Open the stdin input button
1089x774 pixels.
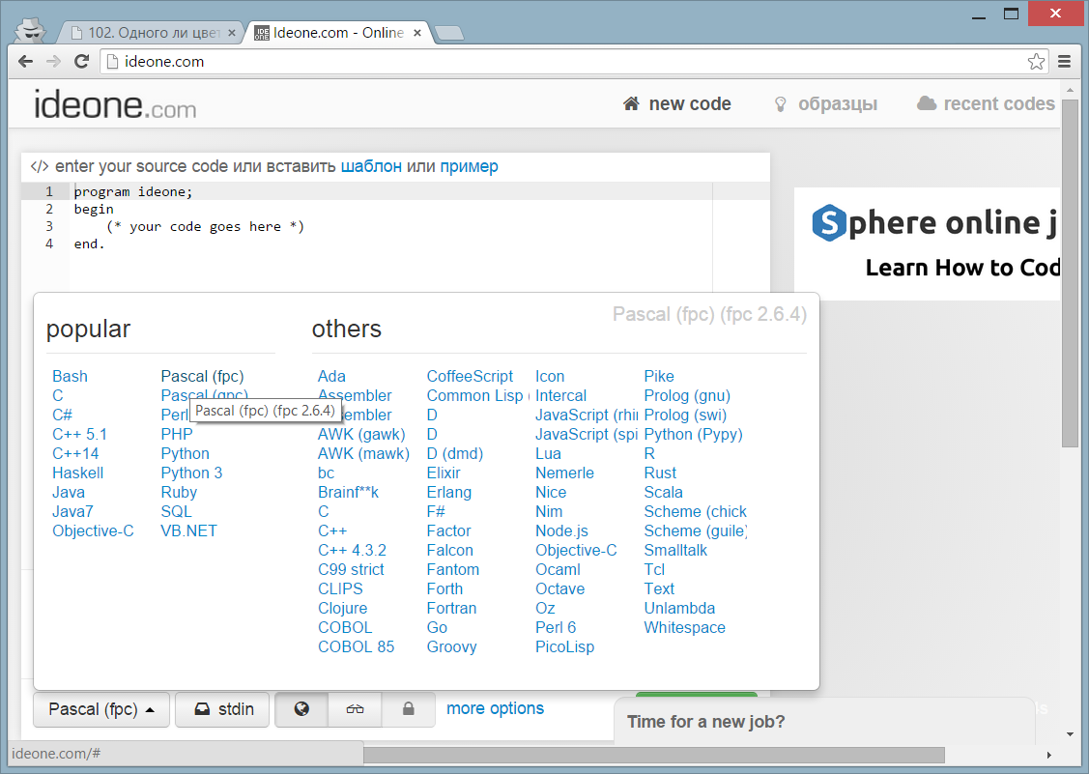[x=222, y=708]
